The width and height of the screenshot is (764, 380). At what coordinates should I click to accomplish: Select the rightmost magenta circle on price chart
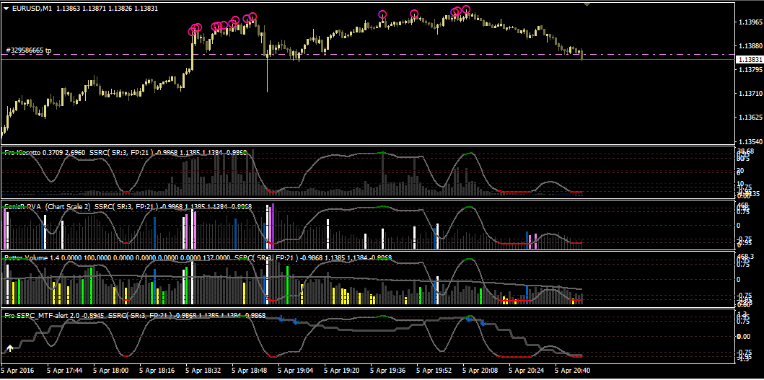pyautogui.click(x=466, y=9)
